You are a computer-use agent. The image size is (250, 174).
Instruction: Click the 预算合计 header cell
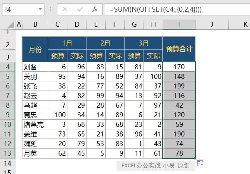[x=179, y=49]
